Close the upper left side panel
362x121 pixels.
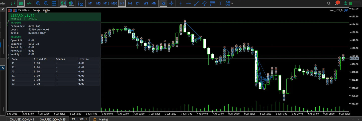tap(3, 9)
